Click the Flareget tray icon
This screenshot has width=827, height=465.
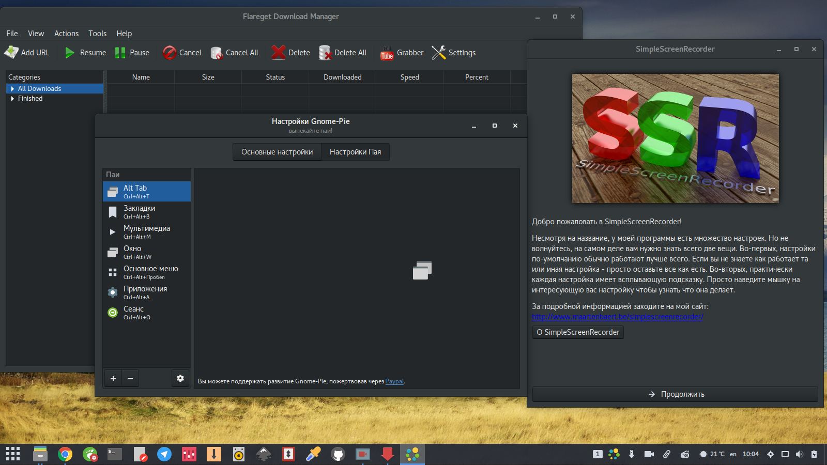click(x=632, y=454)
